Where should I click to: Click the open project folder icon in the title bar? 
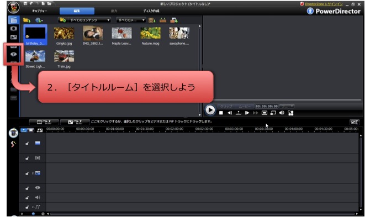pyautogui.click(x=49, y=3)
